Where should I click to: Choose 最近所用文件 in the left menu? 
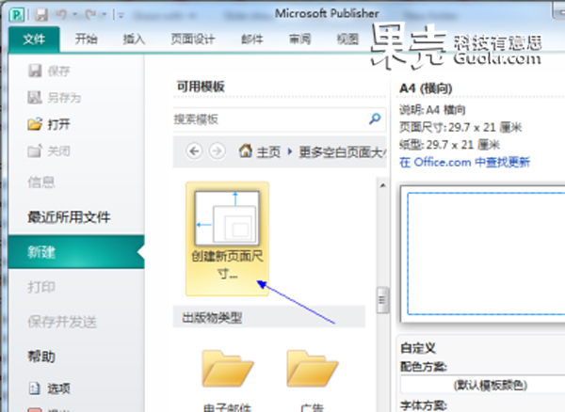click(x=69, y=218)
